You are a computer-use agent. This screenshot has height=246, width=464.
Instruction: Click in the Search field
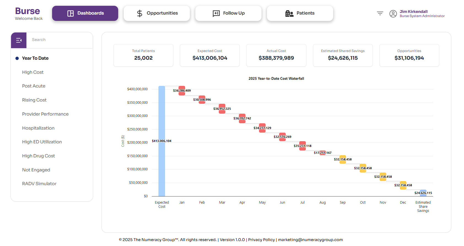tap(59, 40)
